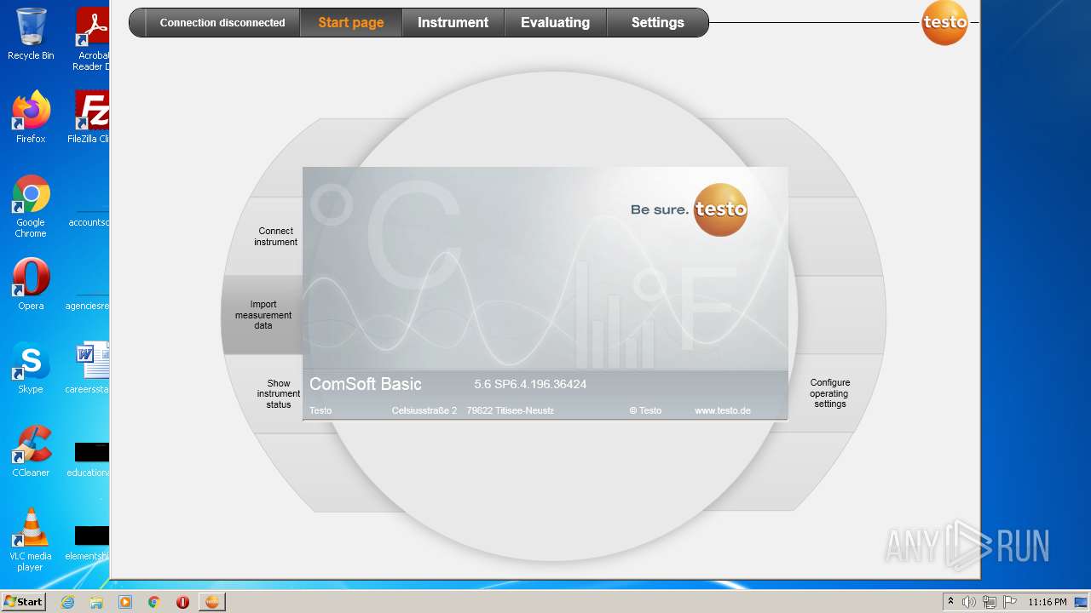Viewport: 1091px width, 613px height.
Task: Click the testo logo top right
Action: [x=945, y=22]
